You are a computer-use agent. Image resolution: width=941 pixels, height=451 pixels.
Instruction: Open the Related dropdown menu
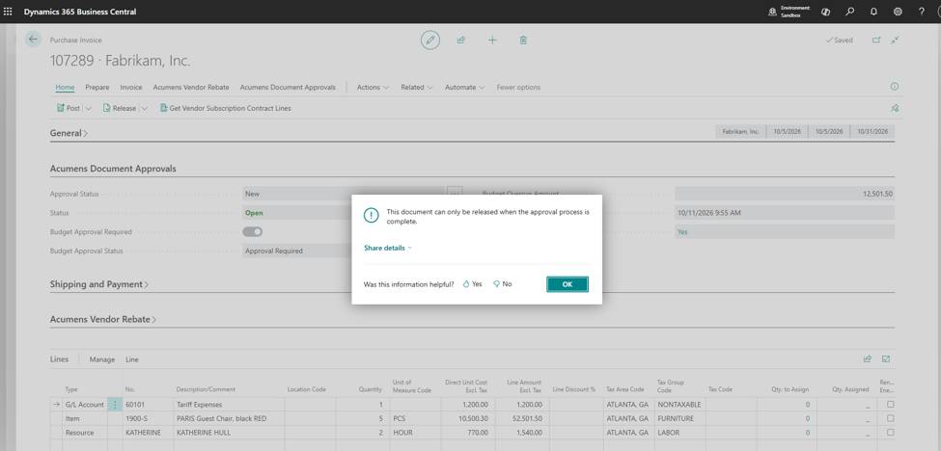coord(417,88)
